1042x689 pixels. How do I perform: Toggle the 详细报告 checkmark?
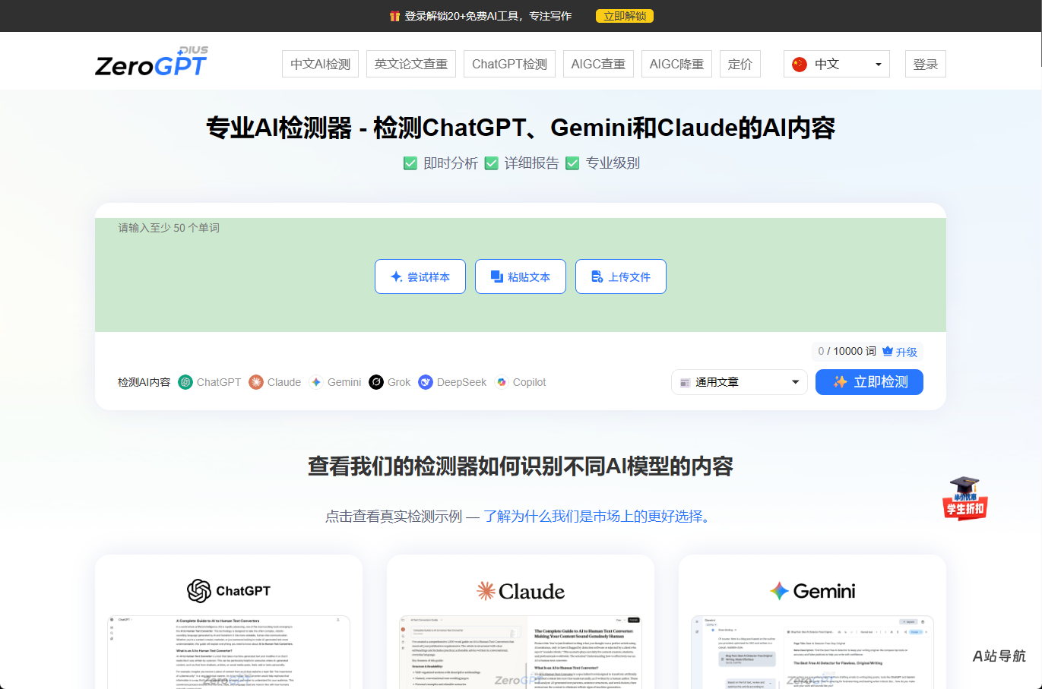(492, 163)
